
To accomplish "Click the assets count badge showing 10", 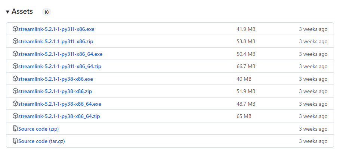I will 46,12.
